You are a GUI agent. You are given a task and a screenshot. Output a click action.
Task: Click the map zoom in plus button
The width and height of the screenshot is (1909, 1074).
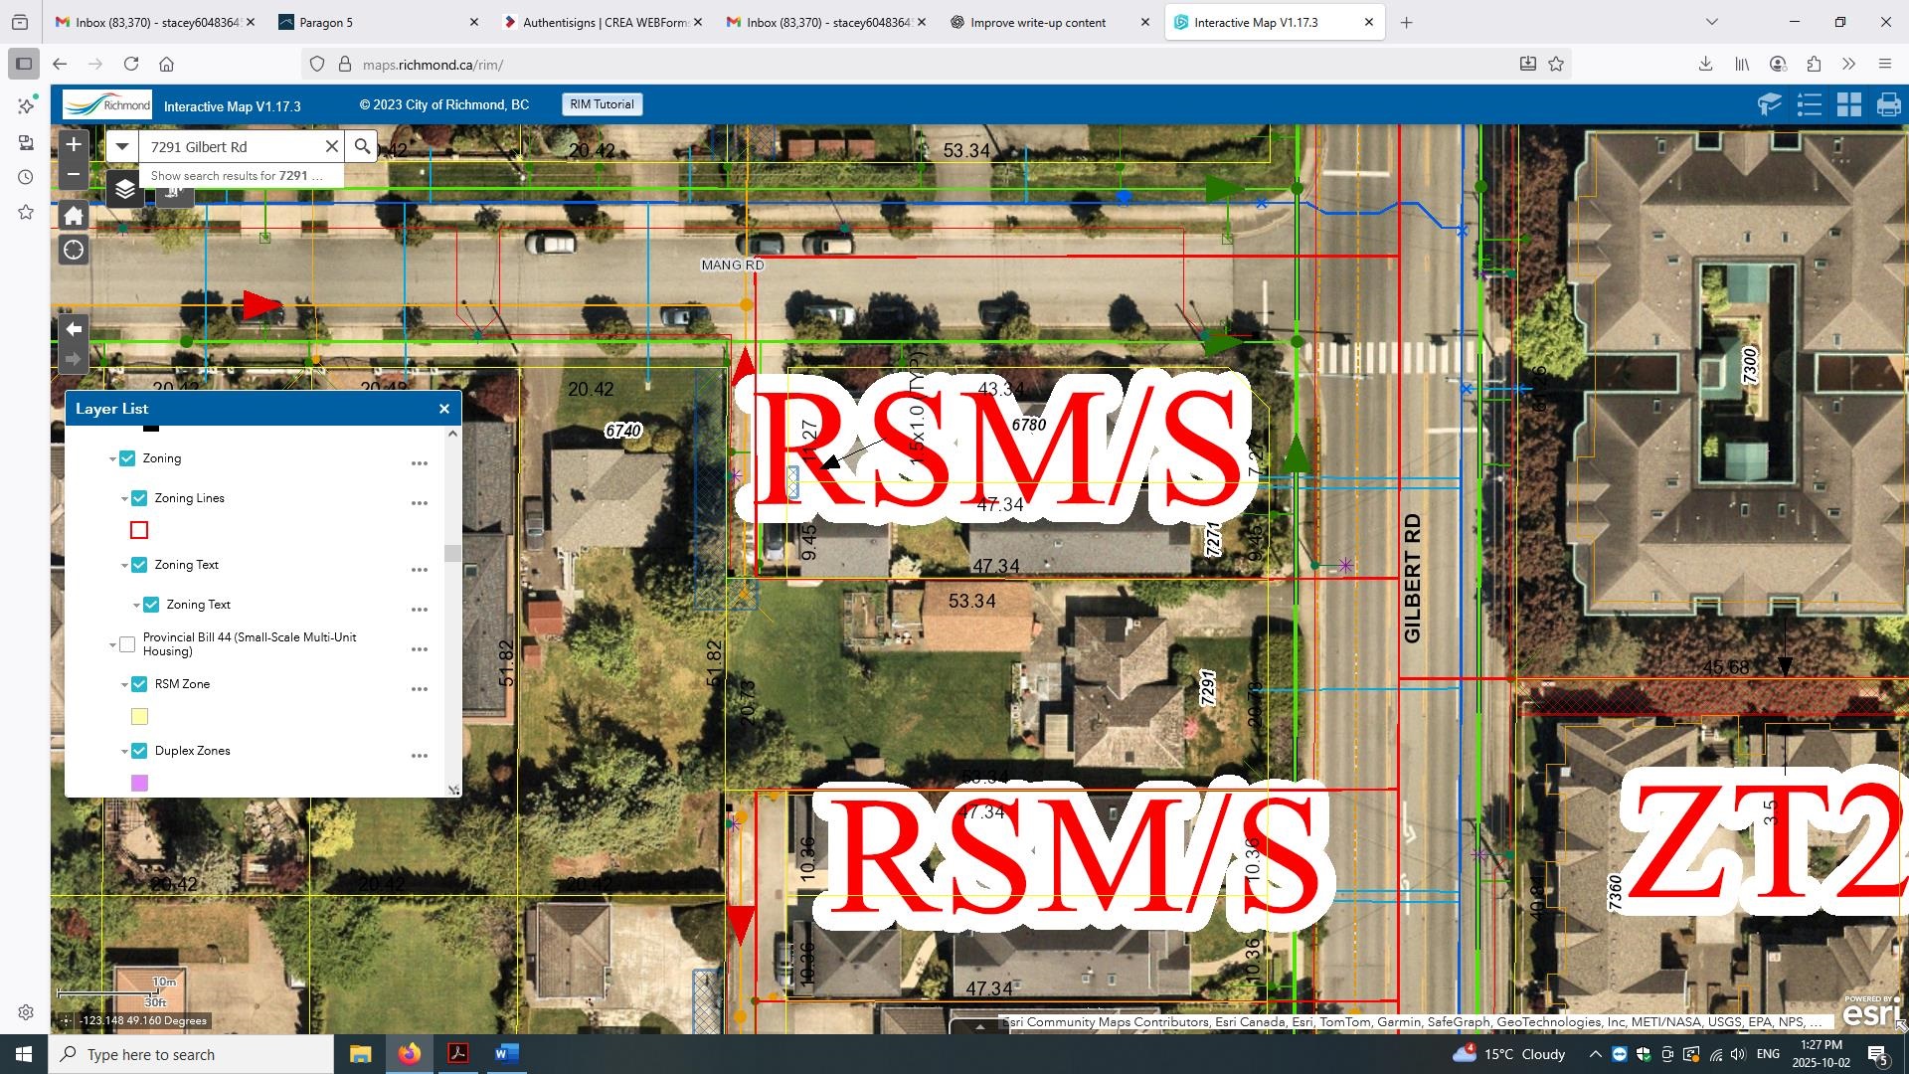click(74, 144)
